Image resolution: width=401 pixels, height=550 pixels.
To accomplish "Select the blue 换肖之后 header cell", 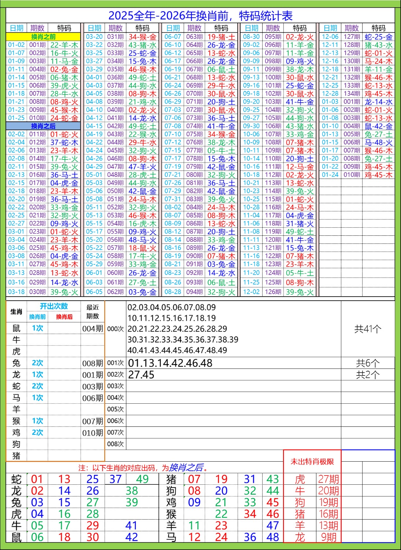I will [43, 126].
